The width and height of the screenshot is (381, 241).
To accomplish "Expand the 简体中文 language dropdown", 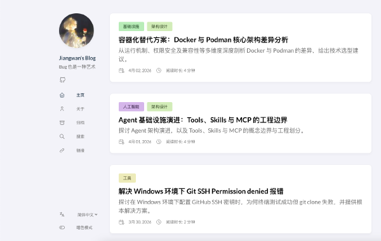I will (88, 214).
